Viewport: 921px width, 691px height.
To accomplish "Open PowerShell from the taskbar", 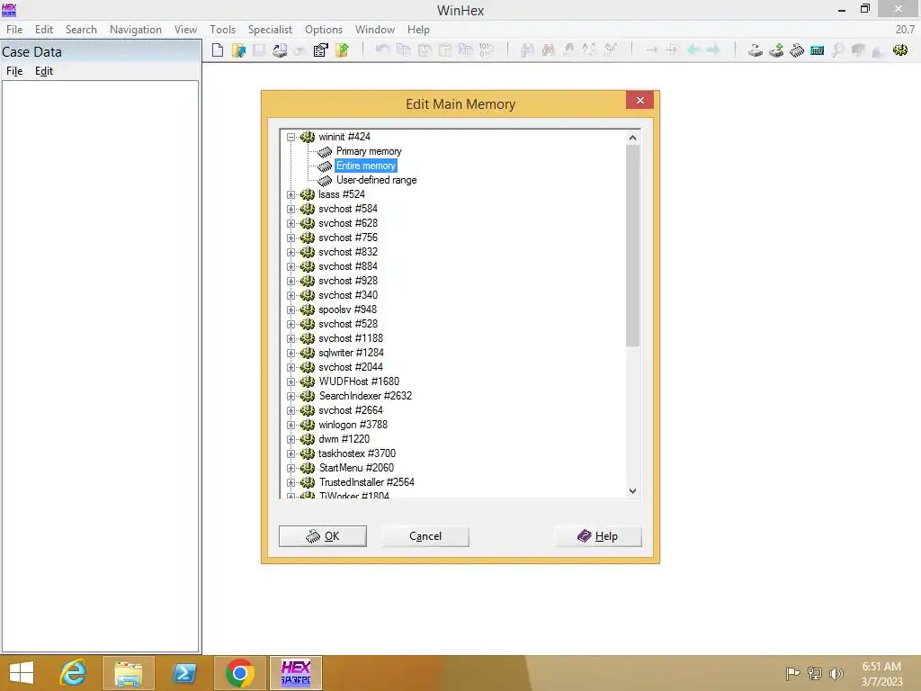I will 184,673.
